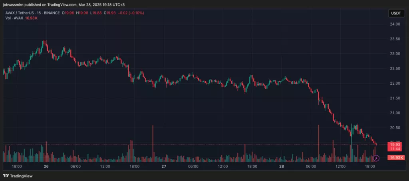This screenshot has height=181, width=409.
Task: Click the 28 date label on time axis
Action: [282, 166]
